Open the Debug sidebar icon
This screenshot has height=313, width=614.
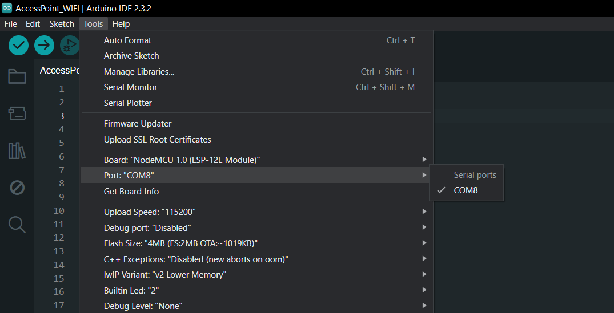[17, 187]
